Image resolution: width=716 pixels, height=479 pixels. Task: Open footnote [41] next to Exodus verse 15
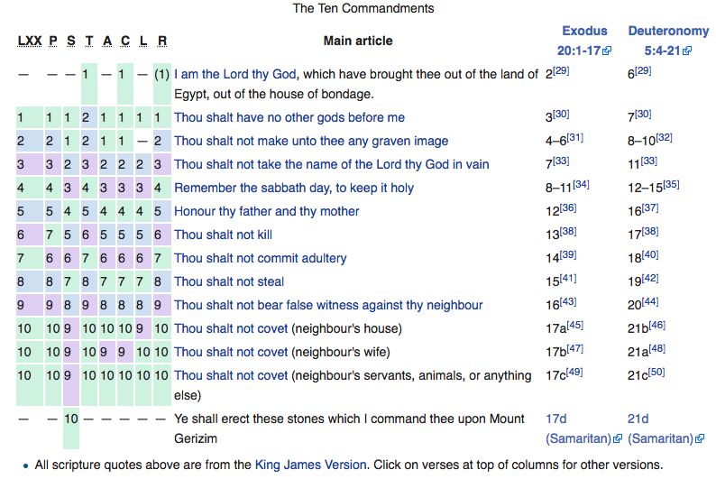568,278
